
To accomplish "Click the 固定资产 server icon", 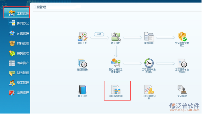I will 12,63.
